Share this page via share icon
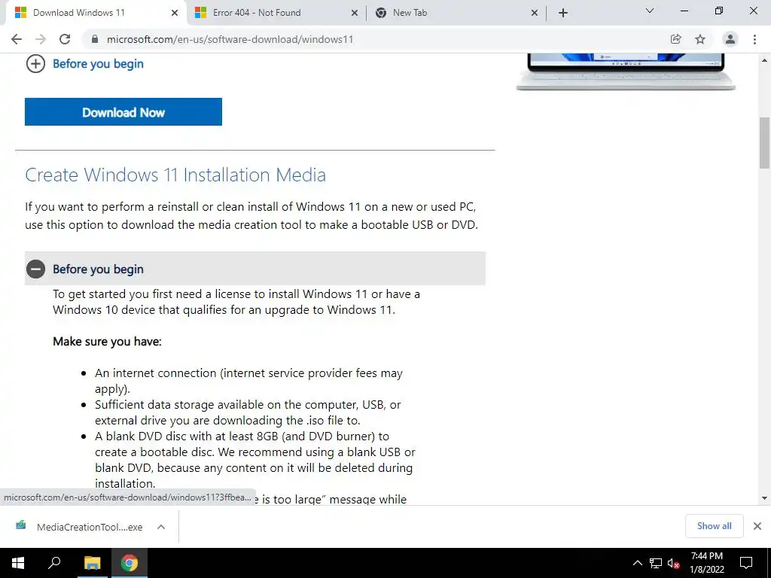 (x=675, y=39)
